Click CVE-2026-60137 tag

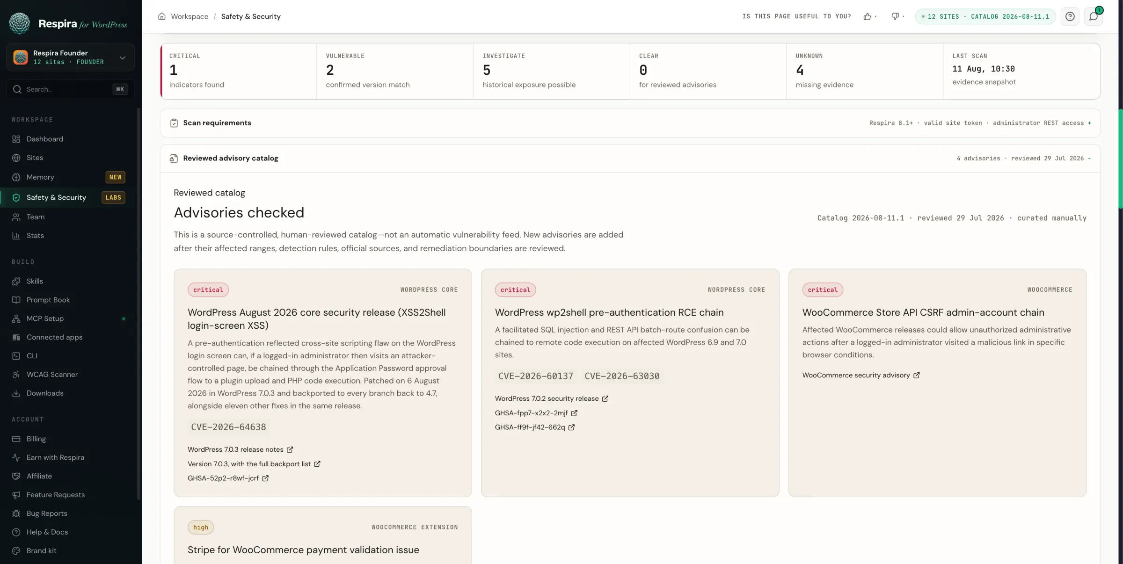[536, 376]
